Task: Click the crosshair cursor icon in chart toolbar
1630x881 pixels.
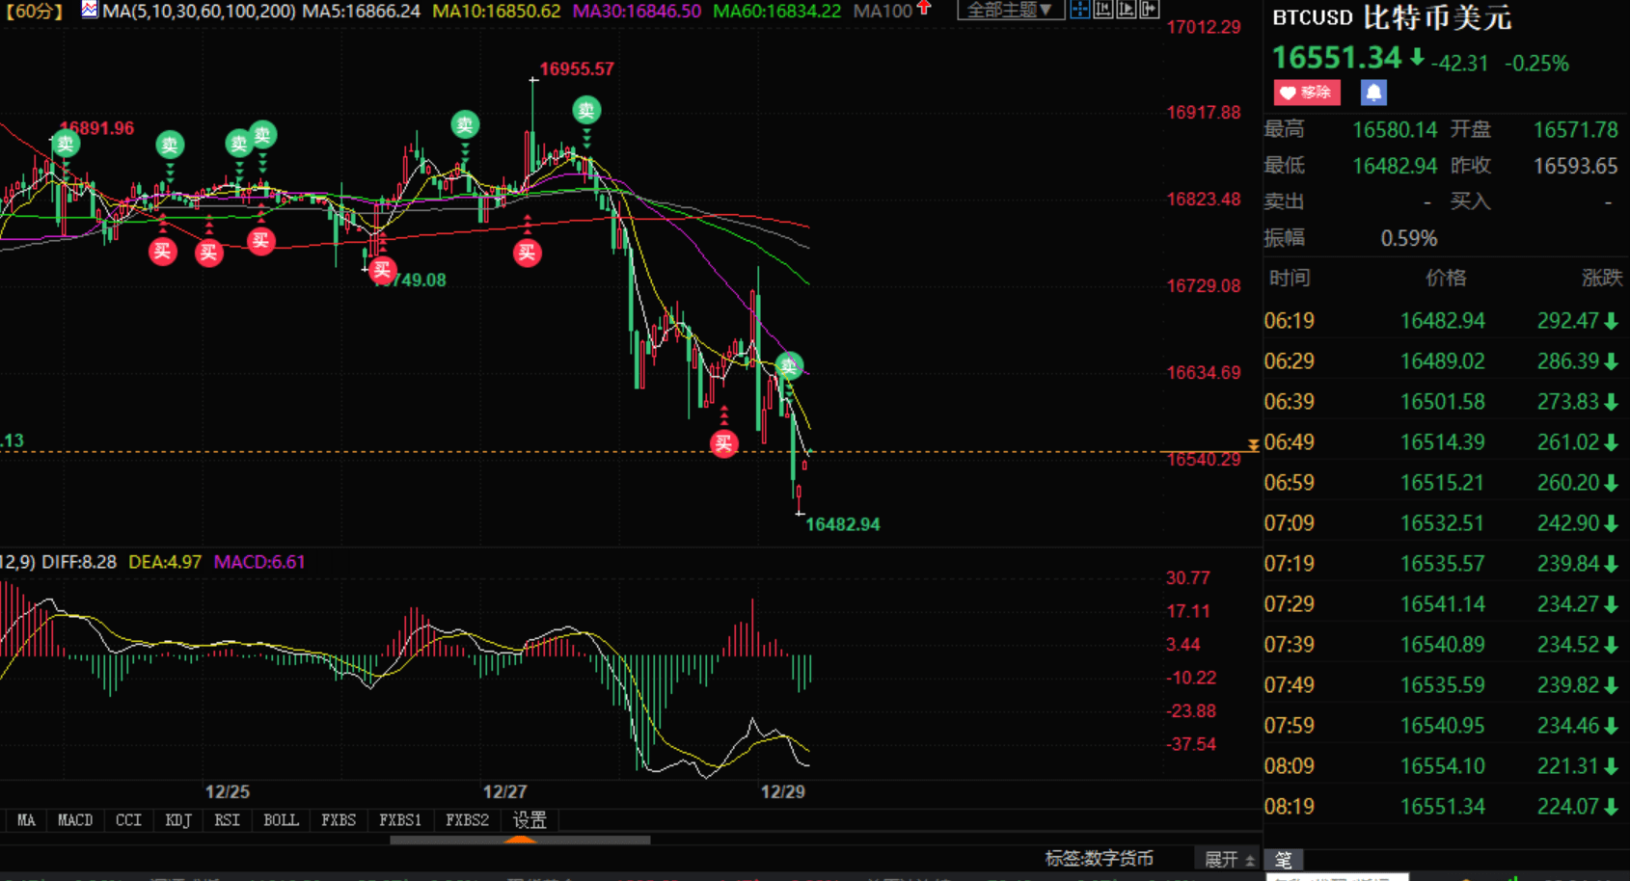Action: 1079,10
